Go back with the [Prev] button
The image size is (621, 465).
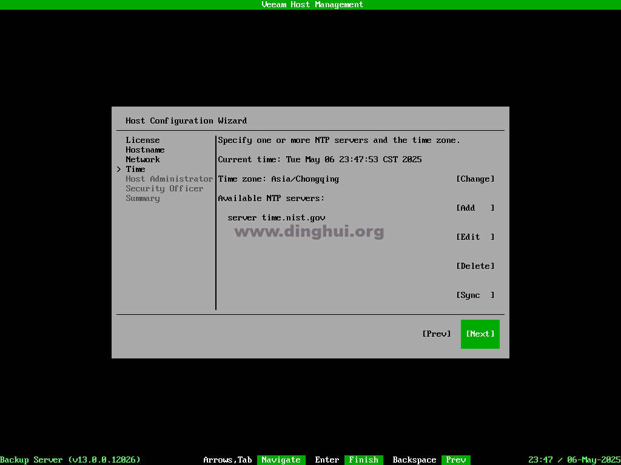click(x=437, y=334)
